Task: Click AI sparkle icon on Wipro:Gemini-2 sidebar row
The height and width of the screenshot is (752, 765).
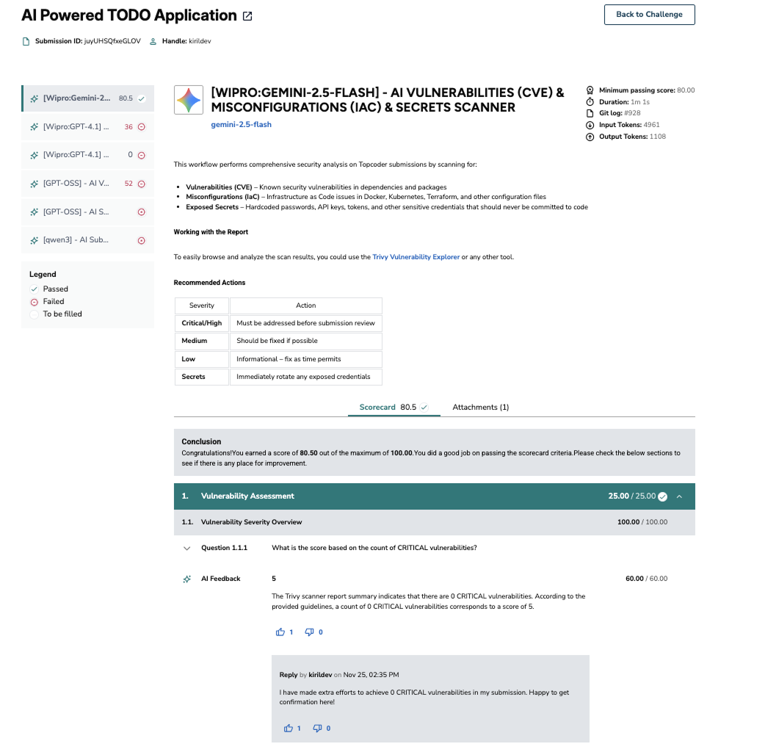Action: [35, 98]
